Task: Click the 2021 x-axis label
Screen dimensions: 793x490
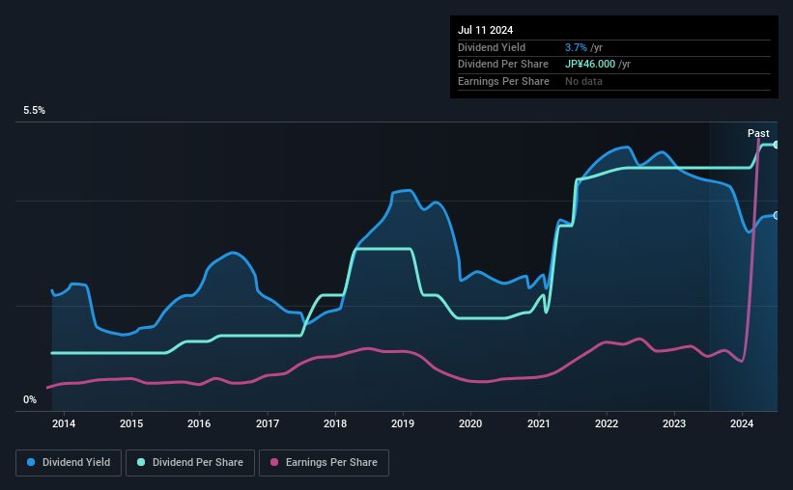Action: [x=539, y=423]
